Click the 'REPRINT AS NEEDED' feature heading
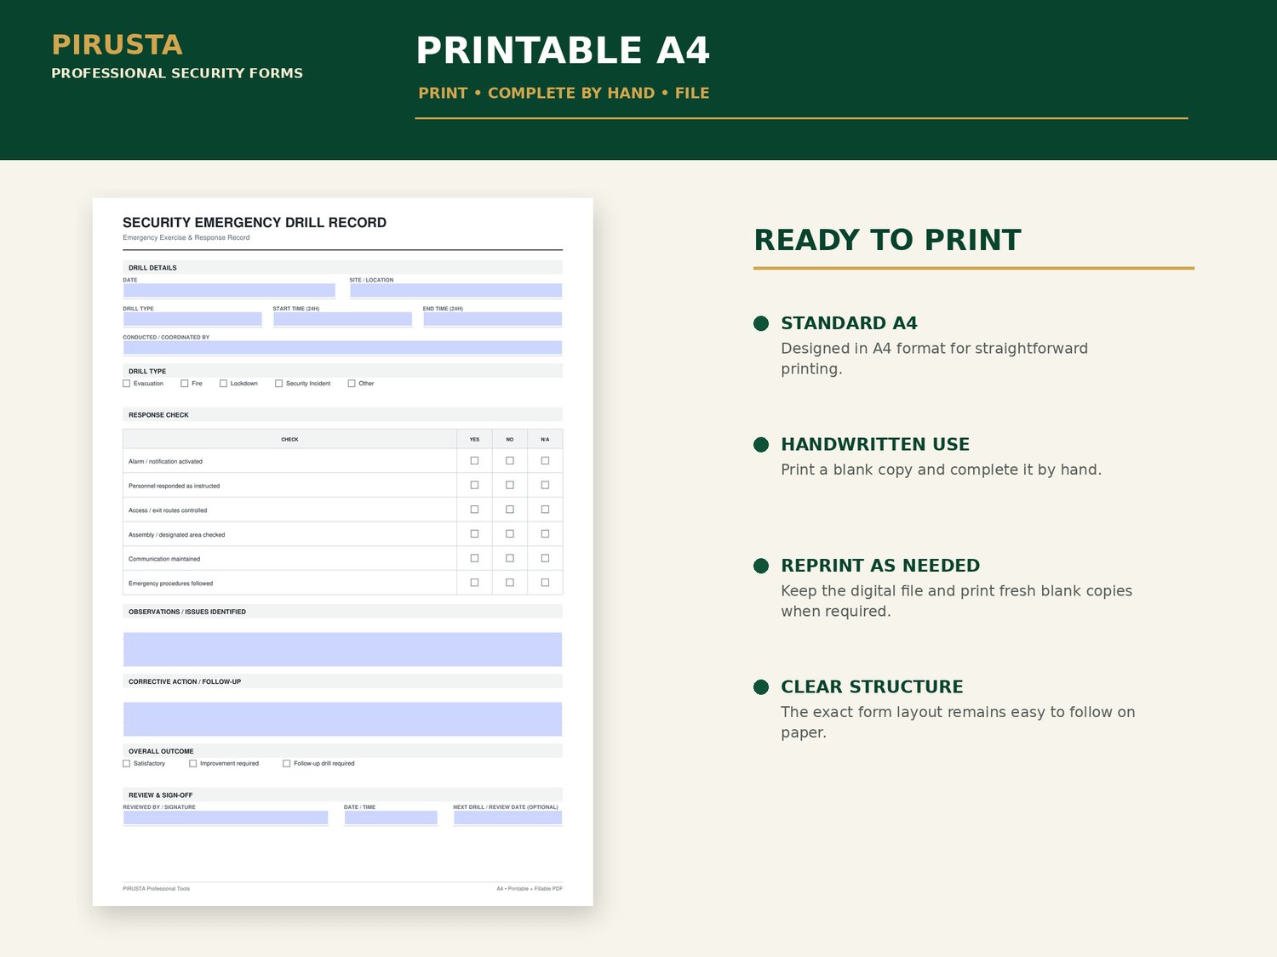 click(x=880, y=566)
